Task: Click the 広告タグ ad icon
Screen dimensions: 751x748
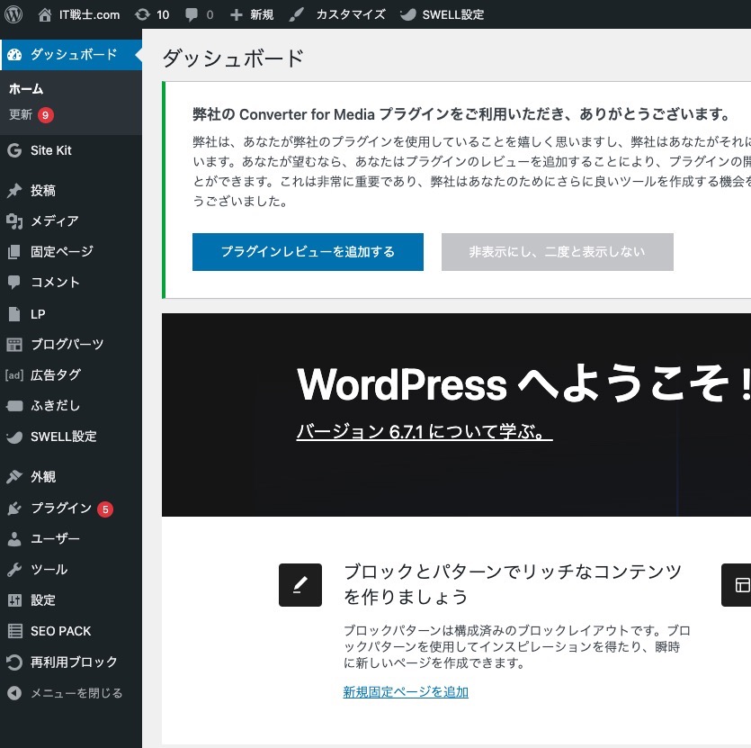Action: coord(14,375)
